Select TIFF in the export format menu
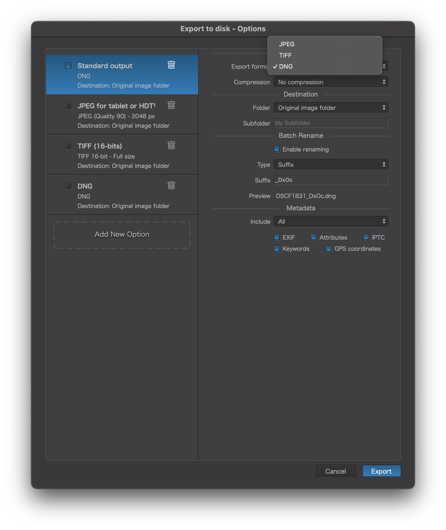 [285, 55]
